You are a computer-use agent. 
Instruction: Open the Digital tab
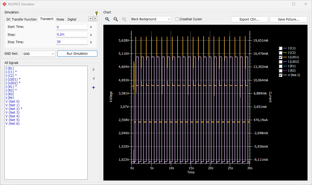pos(72,19)
